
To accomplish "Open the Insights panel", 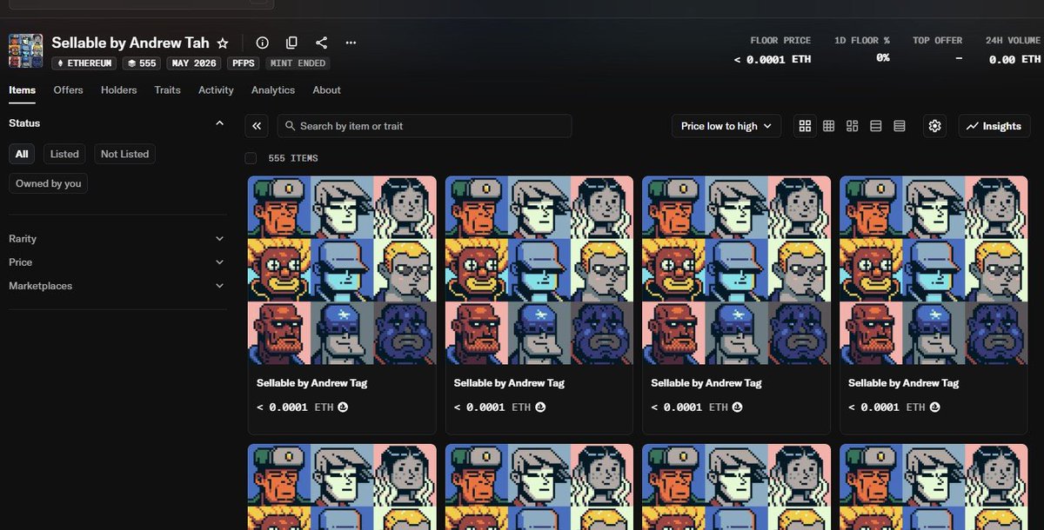I will point(994,126).
